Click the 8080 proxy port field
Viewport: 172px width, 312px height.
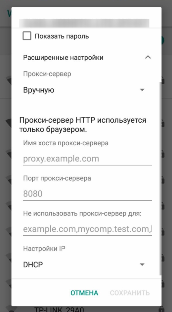coord(87,194)
